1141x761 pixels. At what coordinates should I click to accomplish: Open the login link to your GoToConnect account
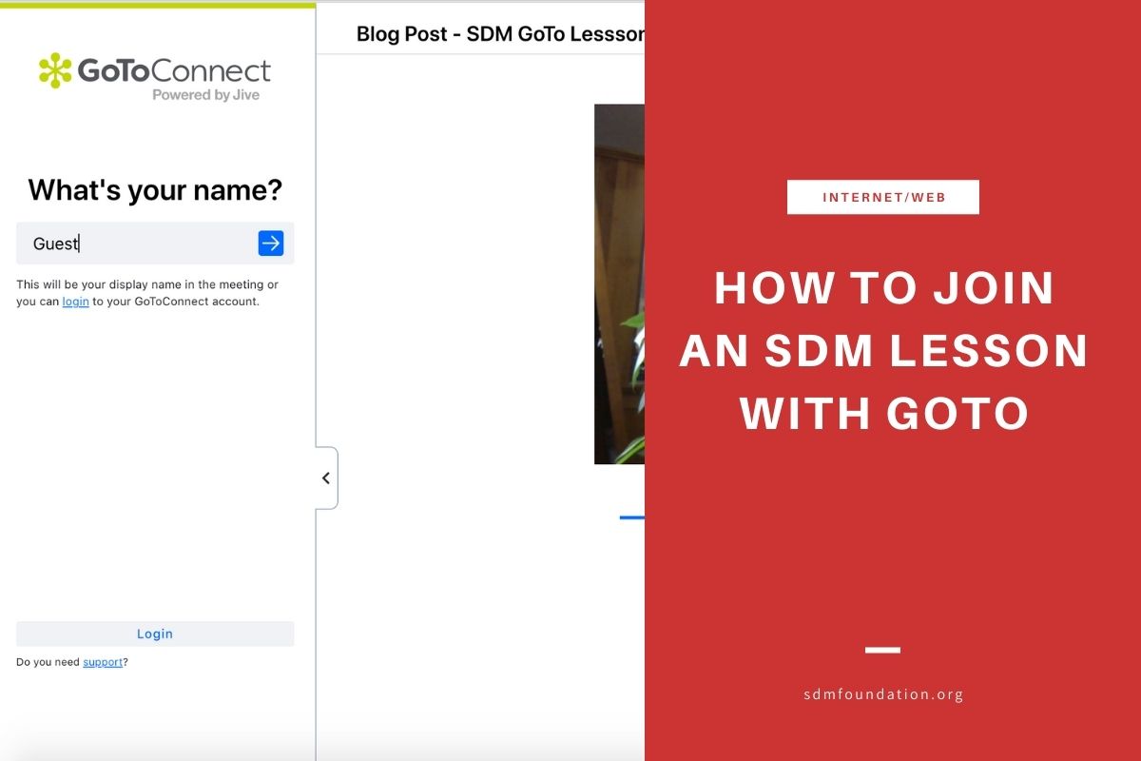(x=75, y=301)
